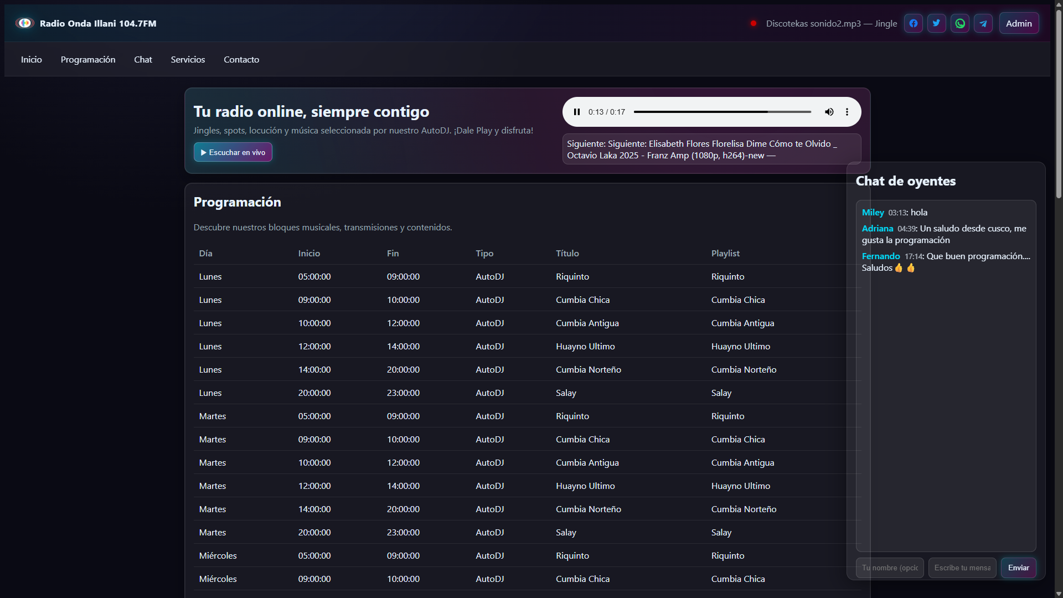
Task: Click the Radio Onda Illani logo
Action: click(25, 23)
